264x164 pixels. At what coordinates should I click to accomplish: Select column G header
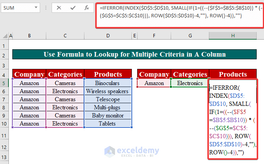point(190,36)
